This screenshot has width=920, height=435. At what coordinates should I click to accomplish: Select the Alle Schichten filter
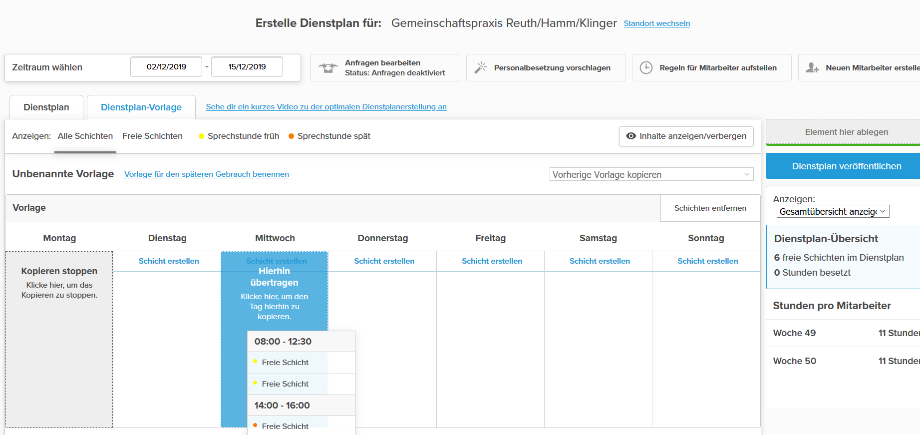(x=85, y=136)
